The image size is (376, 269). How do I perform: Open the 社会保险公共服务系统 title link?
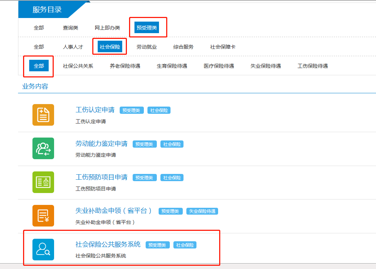coord(108,245)
